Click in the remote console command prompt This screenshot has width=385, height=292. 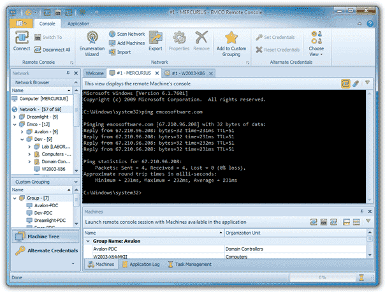[x=224, y=147]
